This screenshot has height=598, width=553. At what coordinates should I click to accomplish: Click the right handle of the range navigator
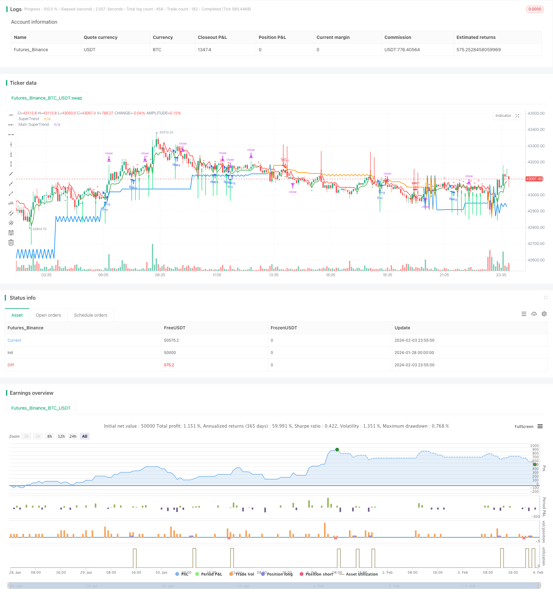coord(539,585)
